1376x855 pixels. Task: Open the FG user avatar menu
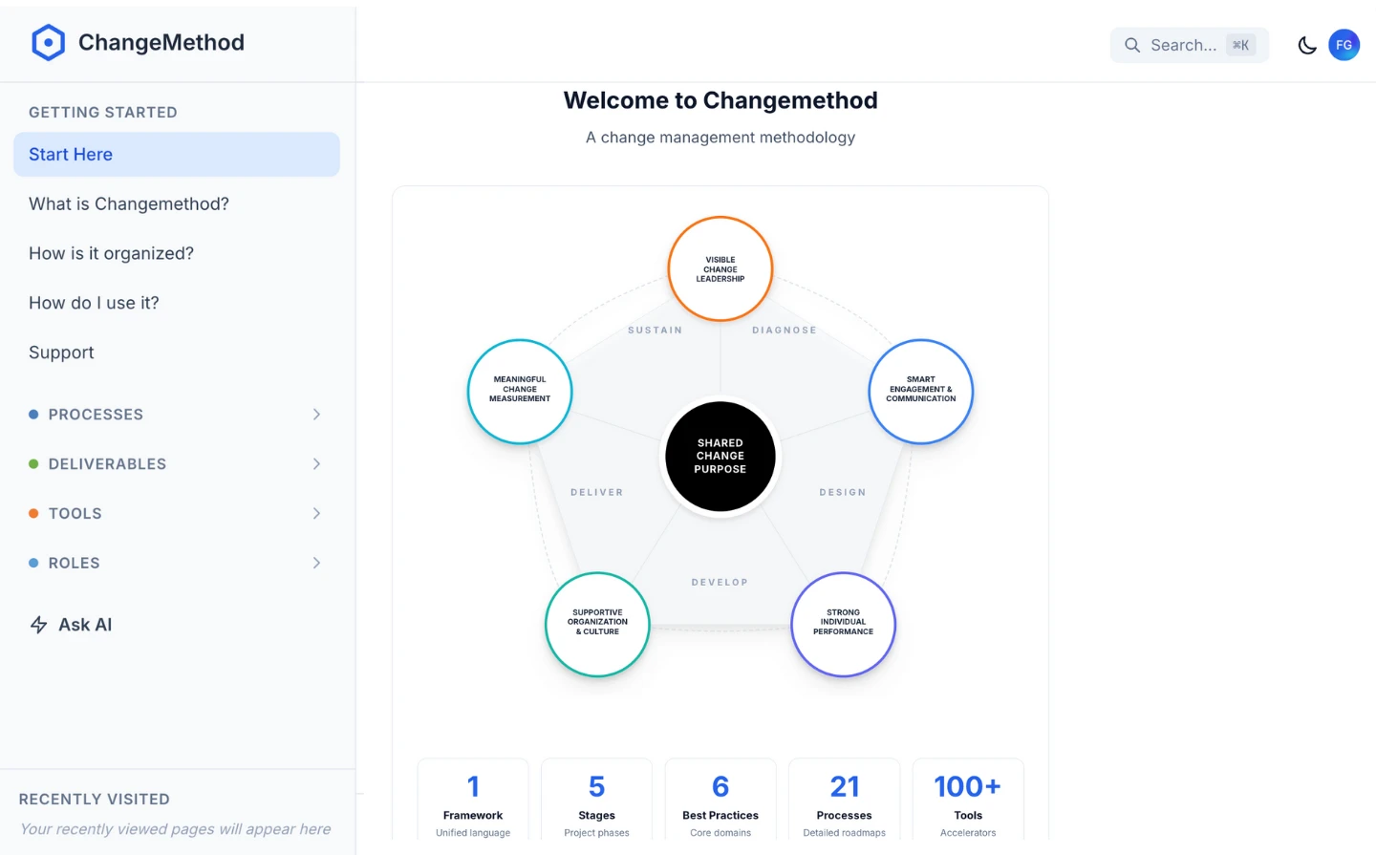[1344, 45]
